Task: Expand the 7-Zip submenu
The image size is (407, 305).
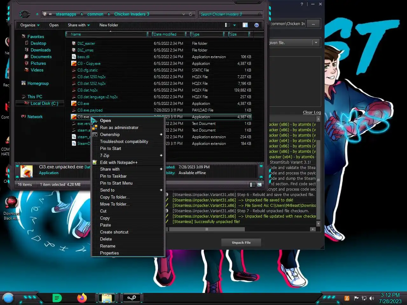Action: [x=161, y=156]
